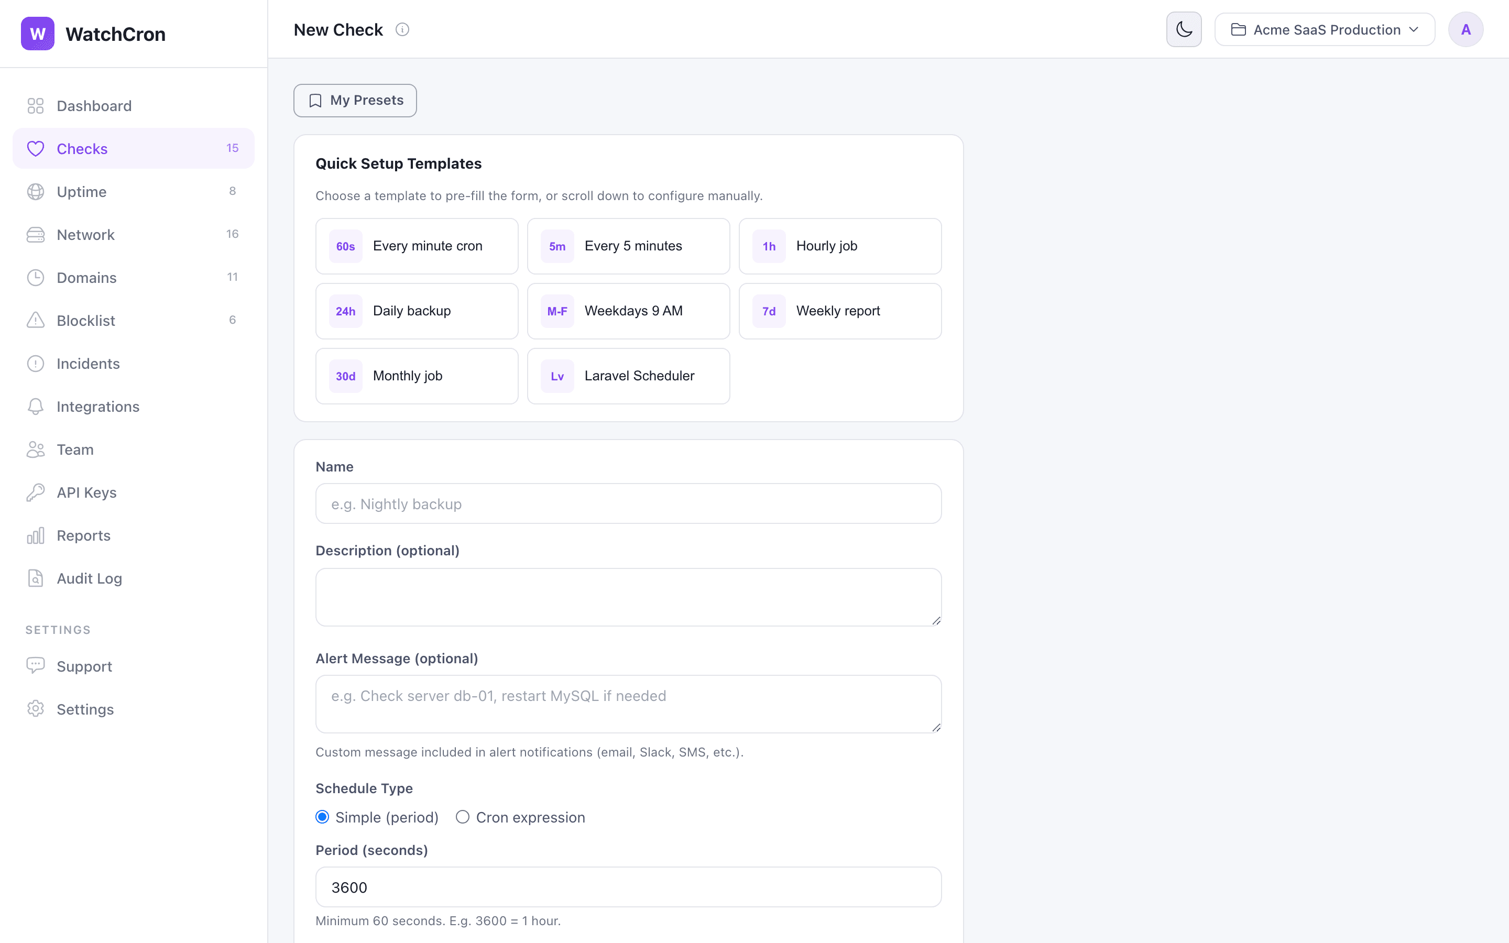Image resolution: width=1509 pixels, height=943 pixels.
Task: Click the M-F badge icon
Action: pyautogui.click(x=557, y=311)
